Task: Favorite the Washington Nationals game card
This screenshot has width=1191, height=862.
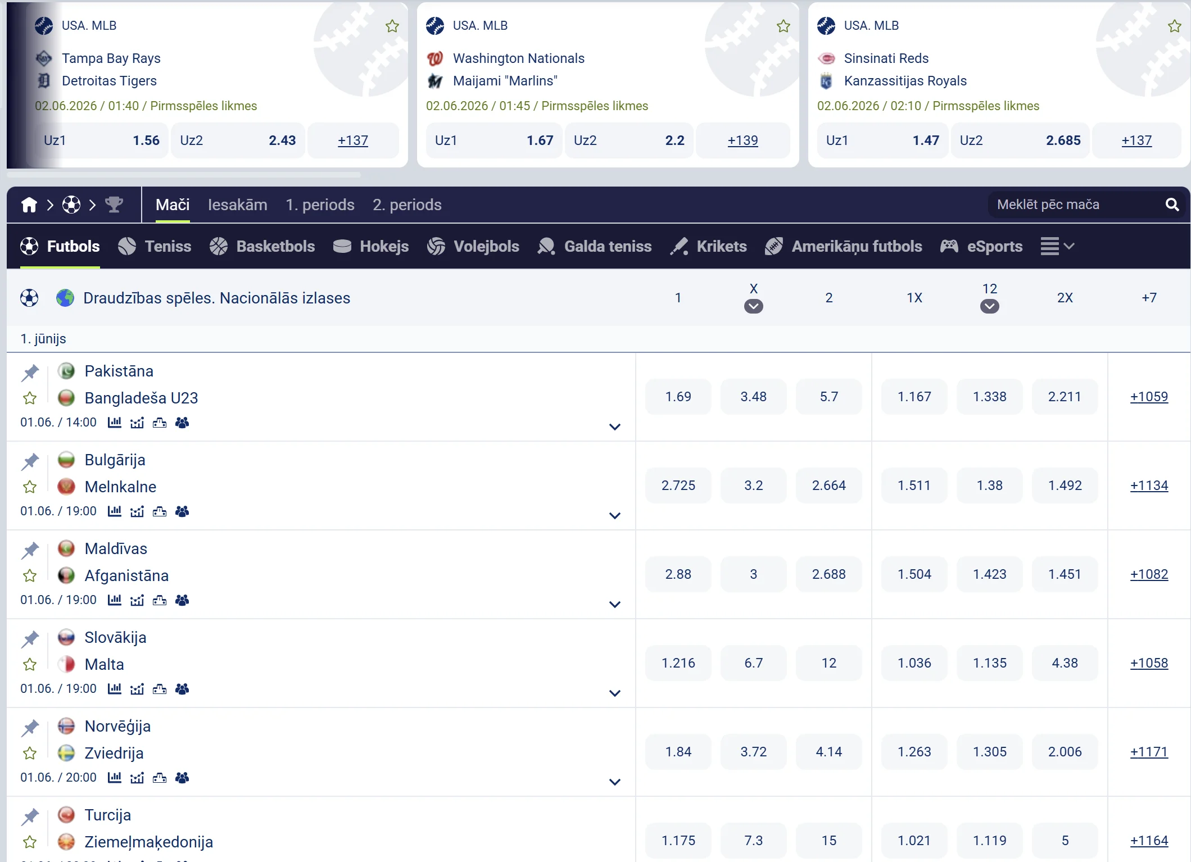Action: pyautogui.click(x=784, y=26)
